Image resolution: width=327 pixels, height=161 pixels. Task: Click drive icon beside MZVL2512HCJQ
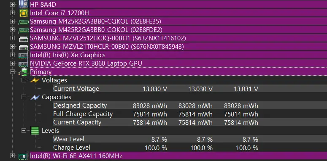tap(23, 39)
